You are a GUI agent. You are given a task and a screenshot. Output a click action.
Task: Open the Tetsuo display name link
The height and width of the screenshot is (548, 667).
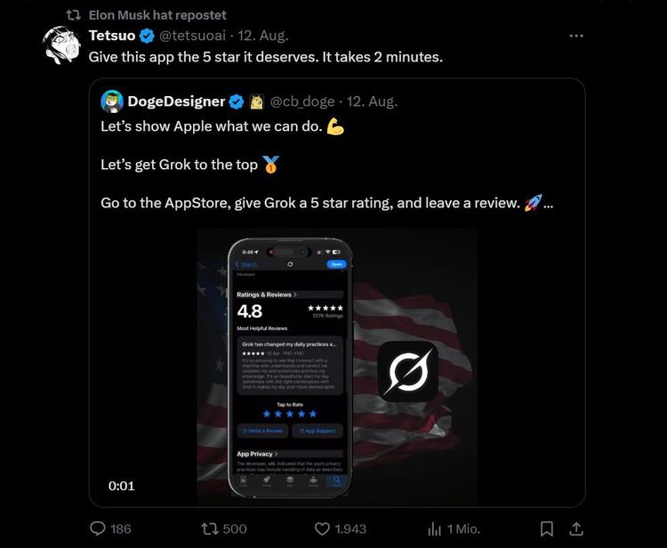tap(112, 36)
